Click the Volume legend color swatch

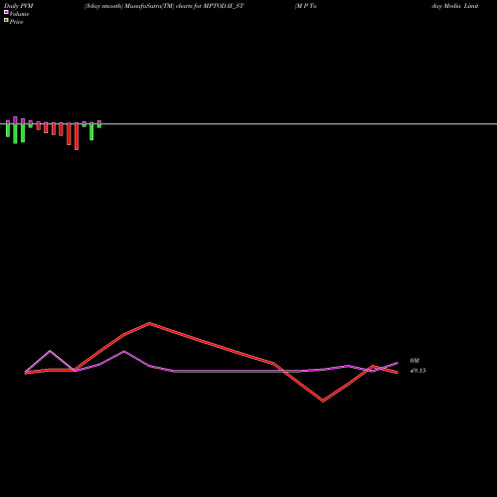pyautogui.click(x=6, y=12)
